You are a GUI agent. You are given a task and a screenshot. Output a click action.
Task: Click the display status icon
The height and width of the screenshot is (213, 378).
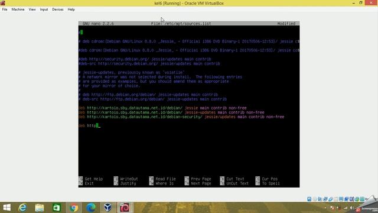pos(341,199)
